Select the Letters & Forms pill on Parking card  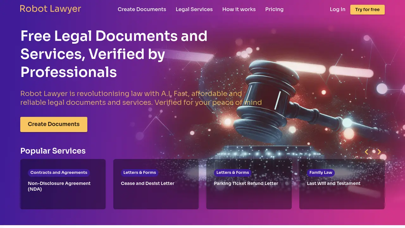[233, 173]
